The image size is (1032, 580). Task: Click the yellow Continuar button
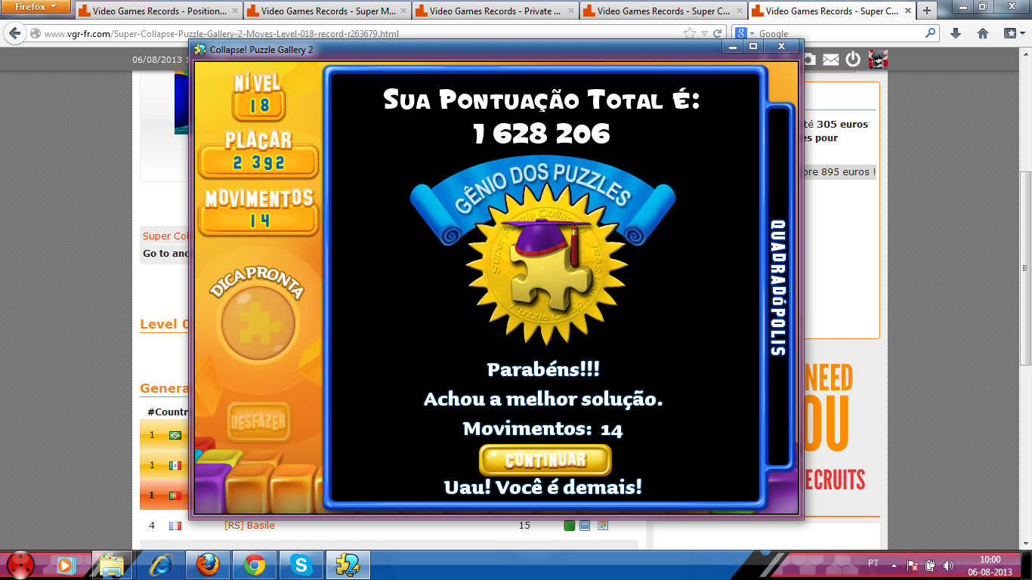tap(545, 460)
